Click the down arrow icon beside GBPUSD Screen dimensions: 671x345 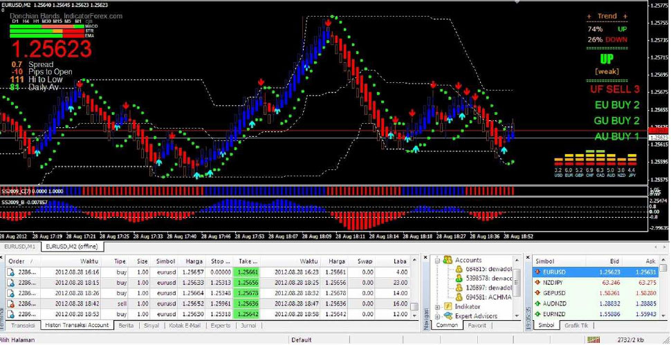(538, 293)
